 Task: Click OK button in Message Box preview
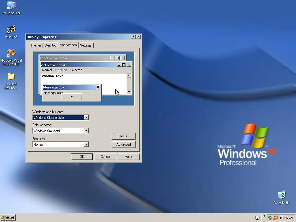point(72,97)
